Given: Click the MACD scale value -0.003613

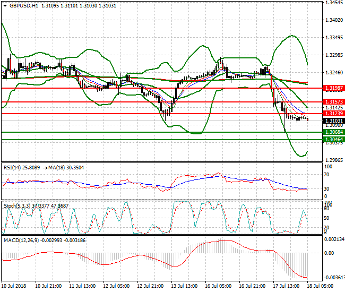Looking at the screenshot, I should coord(334,277).
